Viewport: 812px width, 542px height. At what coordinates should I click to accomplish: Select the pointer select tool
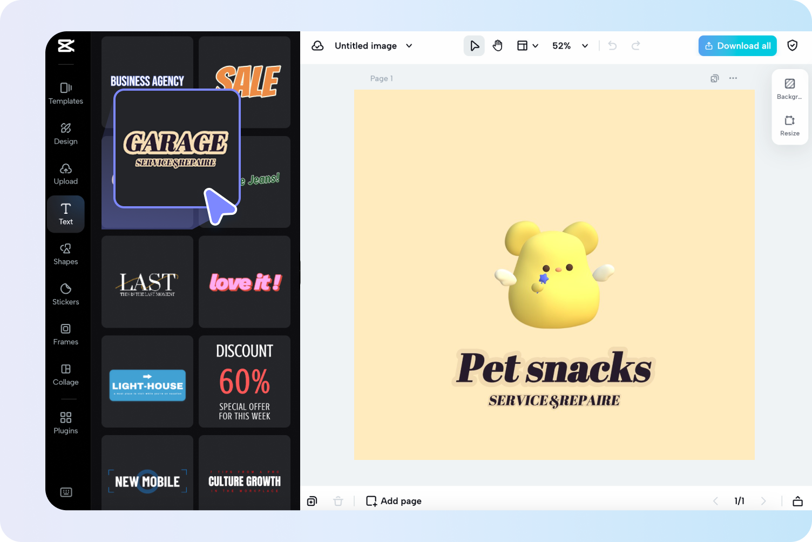(x=474, y=46)
